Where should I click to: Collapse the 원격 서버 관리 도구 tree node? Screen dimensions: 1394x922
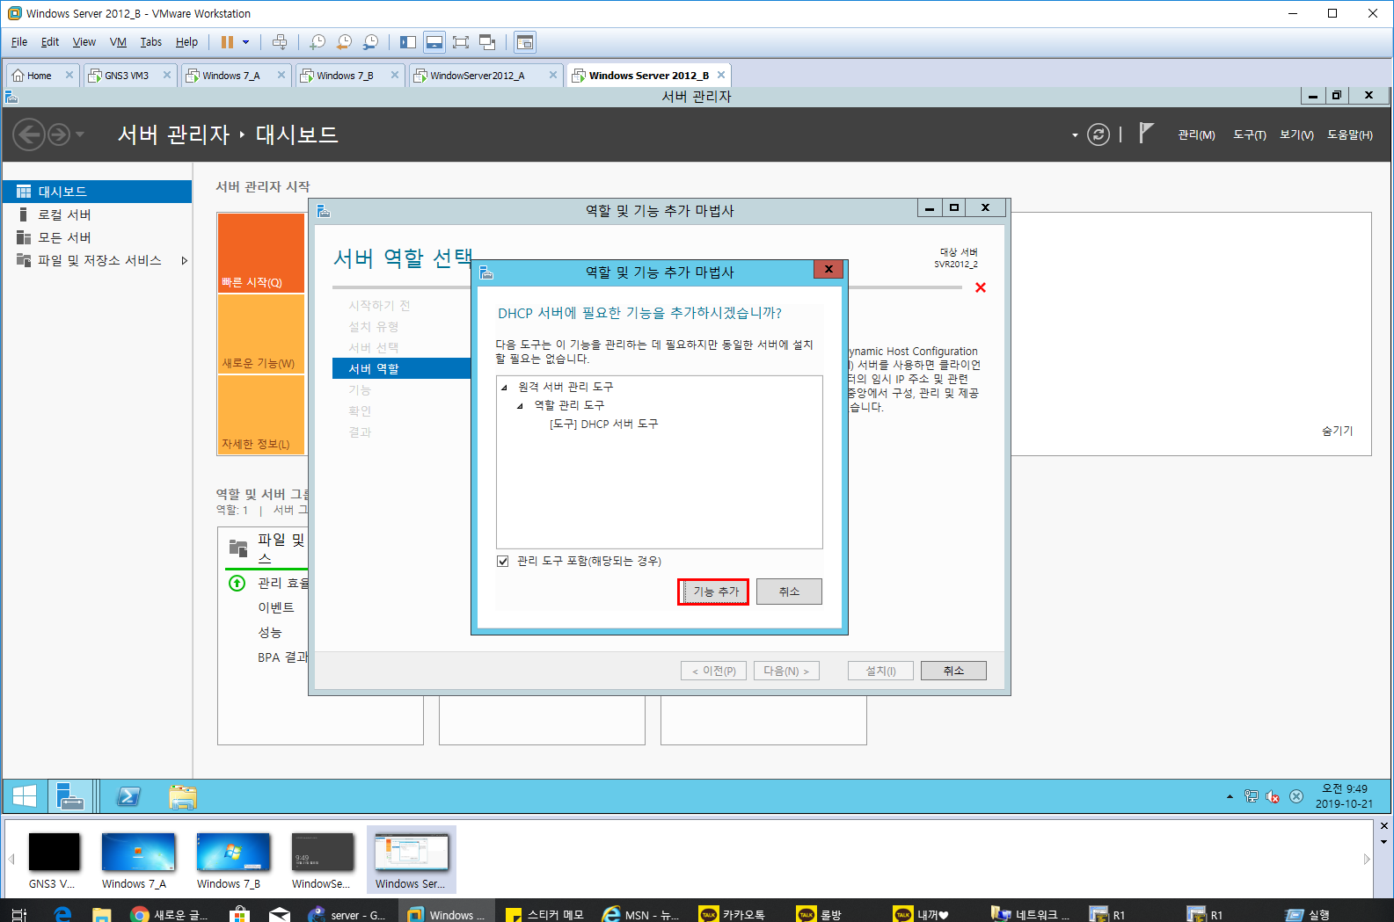(x=505, y=388)
